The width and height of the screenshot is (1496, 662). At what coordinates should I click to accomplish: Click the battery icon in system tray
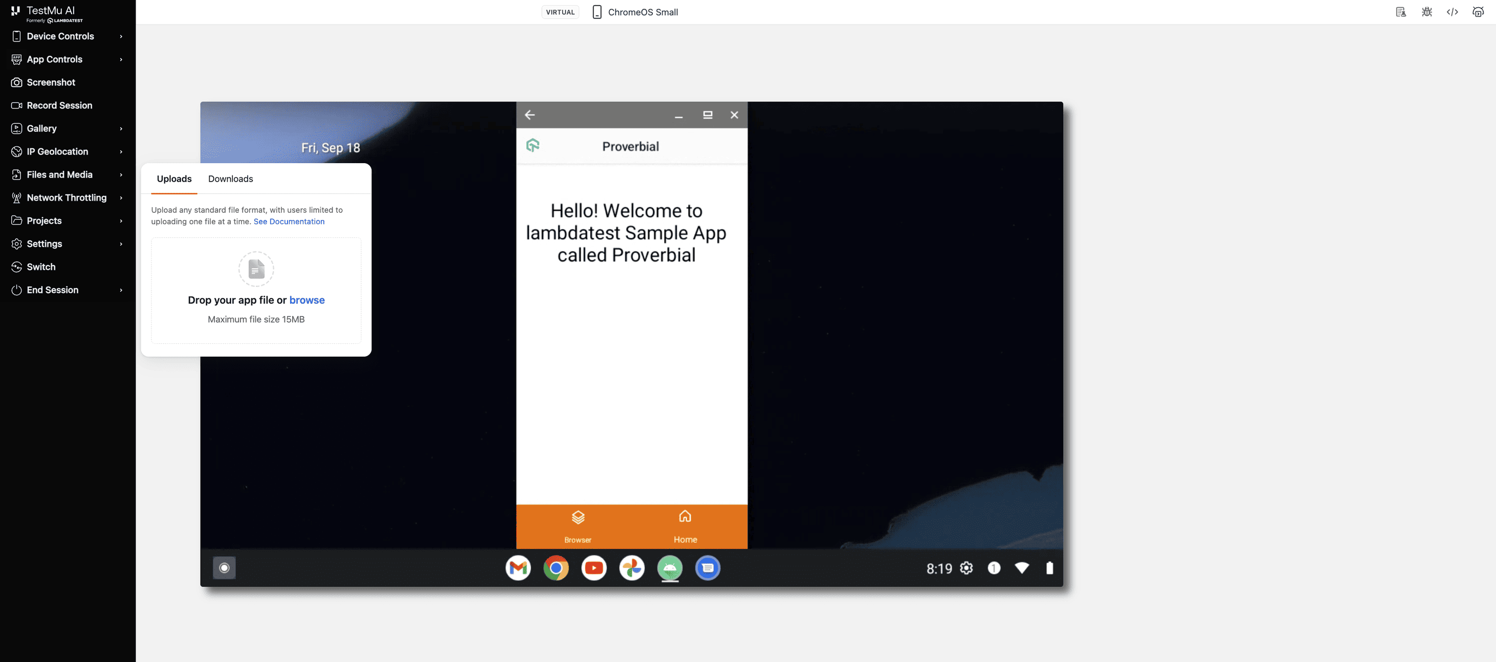click(1049, 568)
